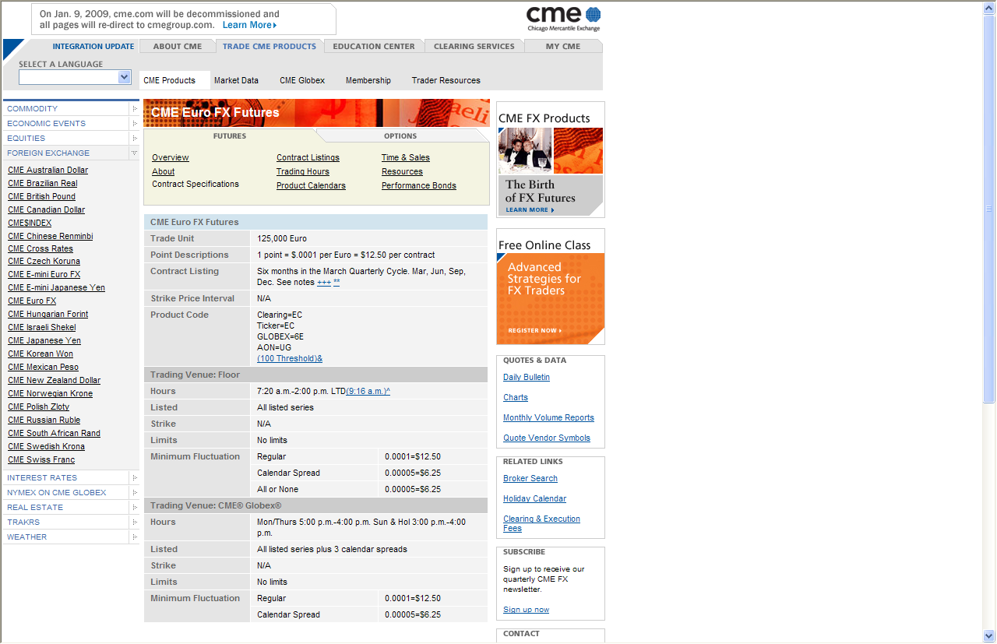Open the CME Swiss Franc link
This screenshot has width=997, height=644.
pyautogui.click(x=41, y=459)
